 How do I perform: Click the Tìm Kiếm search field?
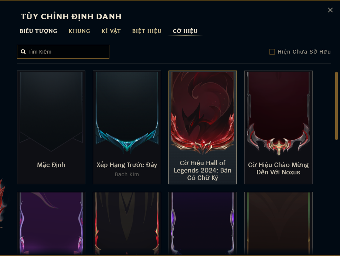tap(63, 52)
